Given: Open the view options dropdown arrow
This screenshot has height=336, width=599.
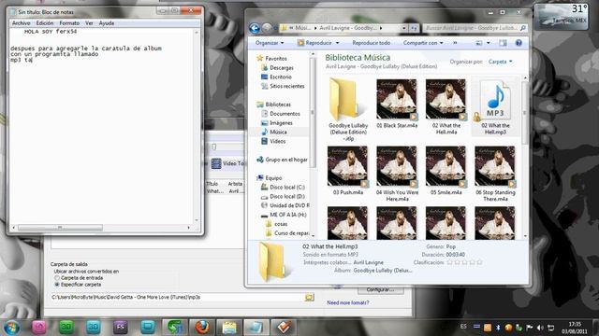Looking at the screenshot, I should point(489,43).
